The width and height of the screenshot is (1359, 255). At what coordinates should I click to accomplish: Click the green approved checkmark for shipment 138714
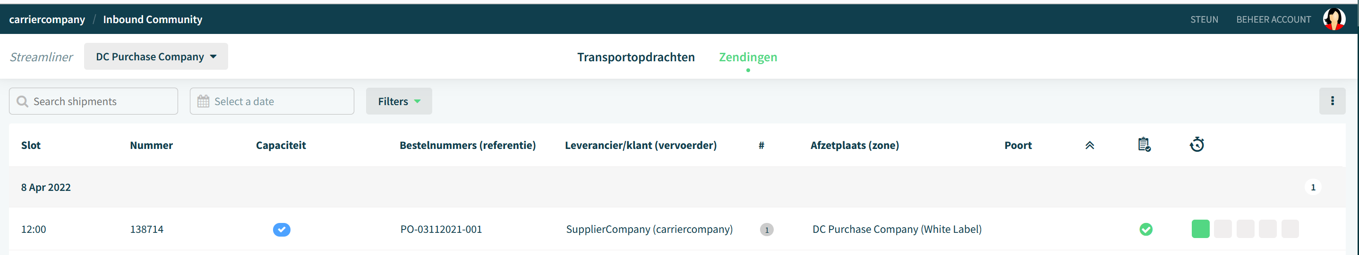[1146, 229]
